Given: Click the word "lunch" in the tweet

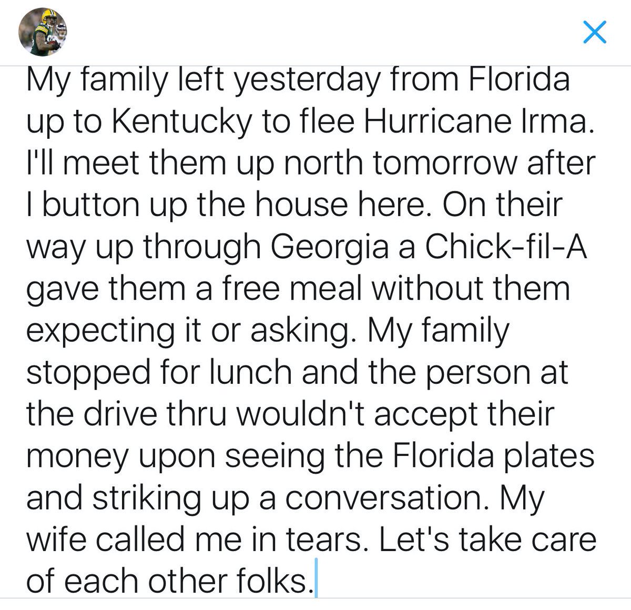Looking at the screenshot, I should point(251,372).
